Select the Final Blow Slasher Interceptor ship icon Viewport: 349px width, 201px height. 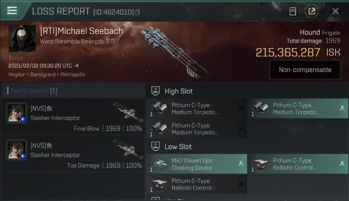click(x=128, y=112)
